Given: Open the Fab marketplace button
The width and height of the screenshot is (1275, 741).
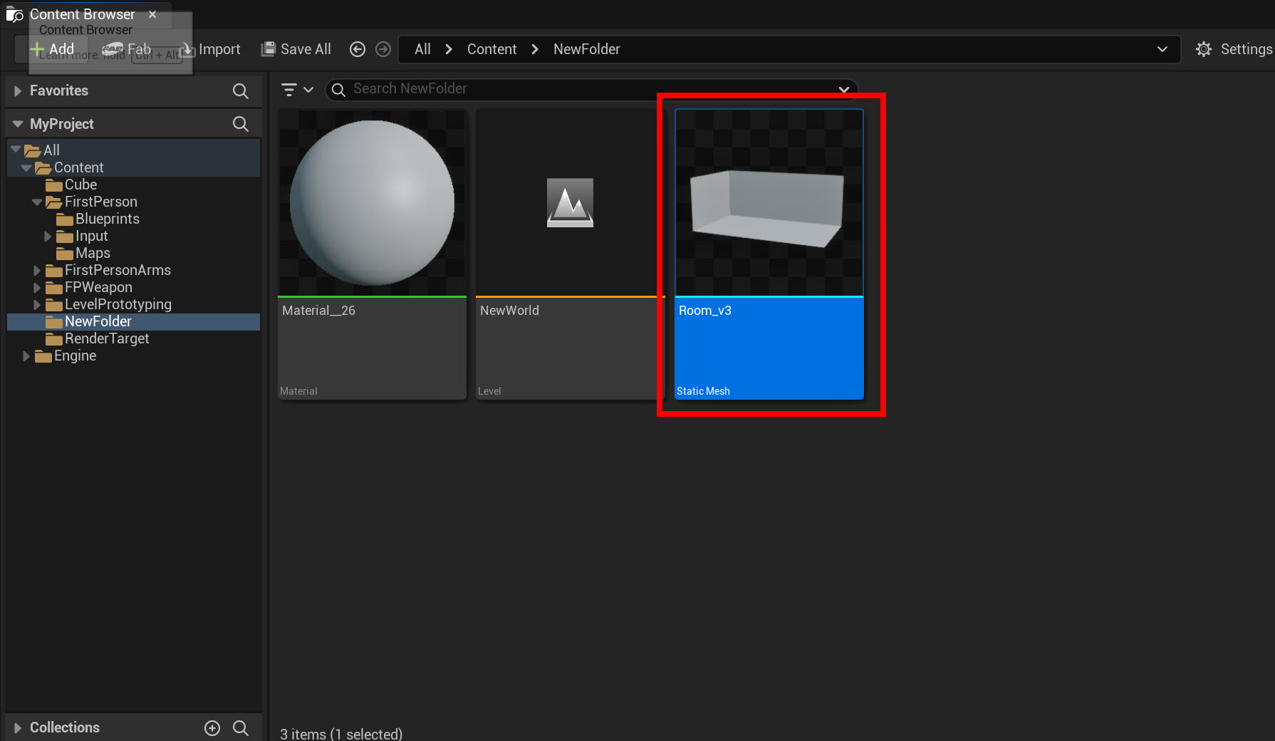Looking at the screenshot, I should pyautogui.click(x=127, y=49).
